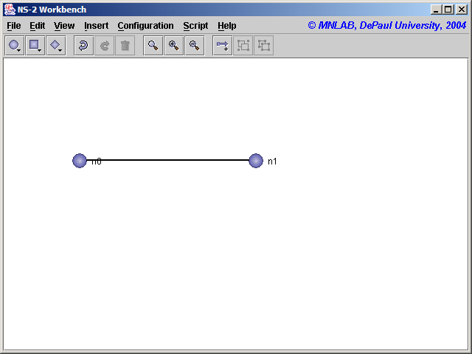Open the Edit menu

click(x=38, y=26)
